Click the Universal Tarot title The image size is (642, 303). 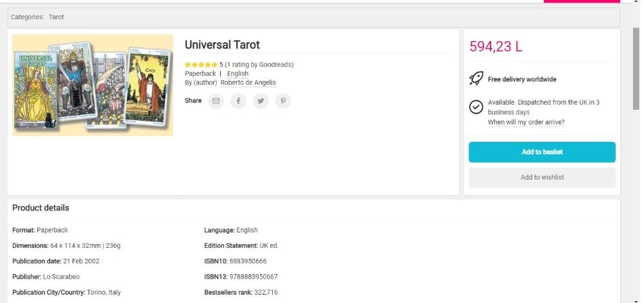coord(222,45)
